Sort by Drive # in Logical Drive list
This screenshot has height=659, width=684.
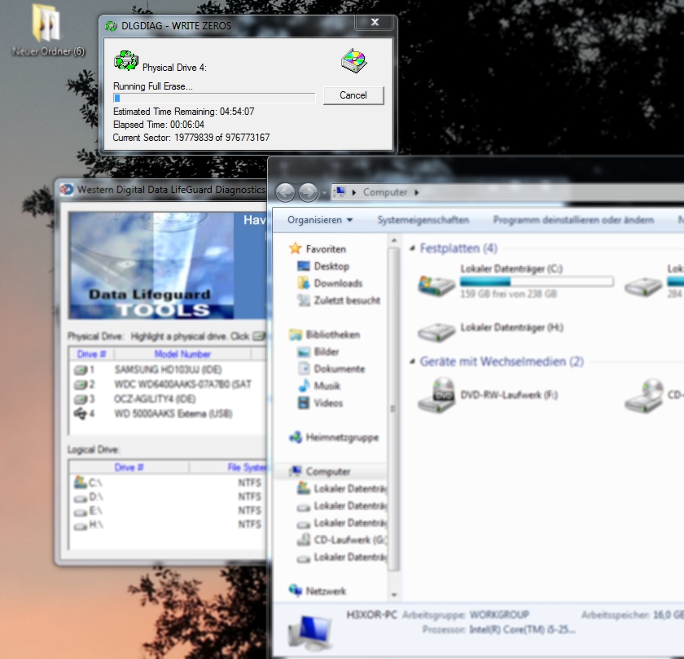pos(129,468)
